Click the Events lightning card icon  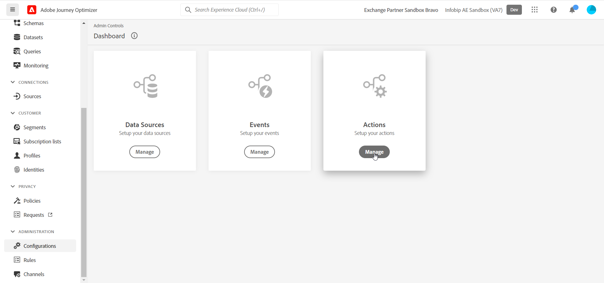point(260,86)
